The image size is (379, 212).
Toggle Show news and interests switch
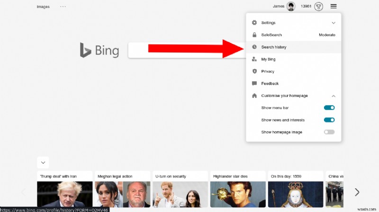(x=329, y=120)
